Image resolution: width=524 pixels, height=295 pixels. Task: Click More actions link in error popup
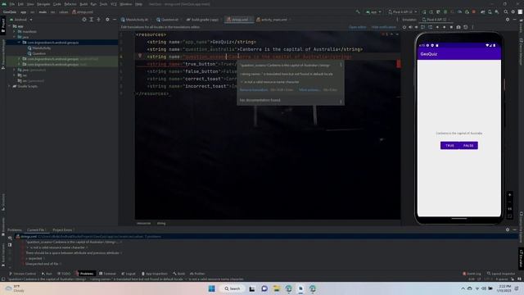(309, 90)
